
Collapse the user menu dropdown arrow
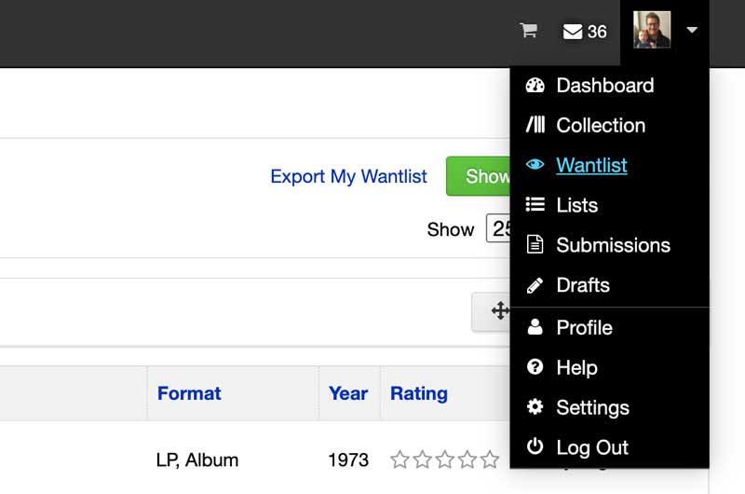tap(692, 31)
